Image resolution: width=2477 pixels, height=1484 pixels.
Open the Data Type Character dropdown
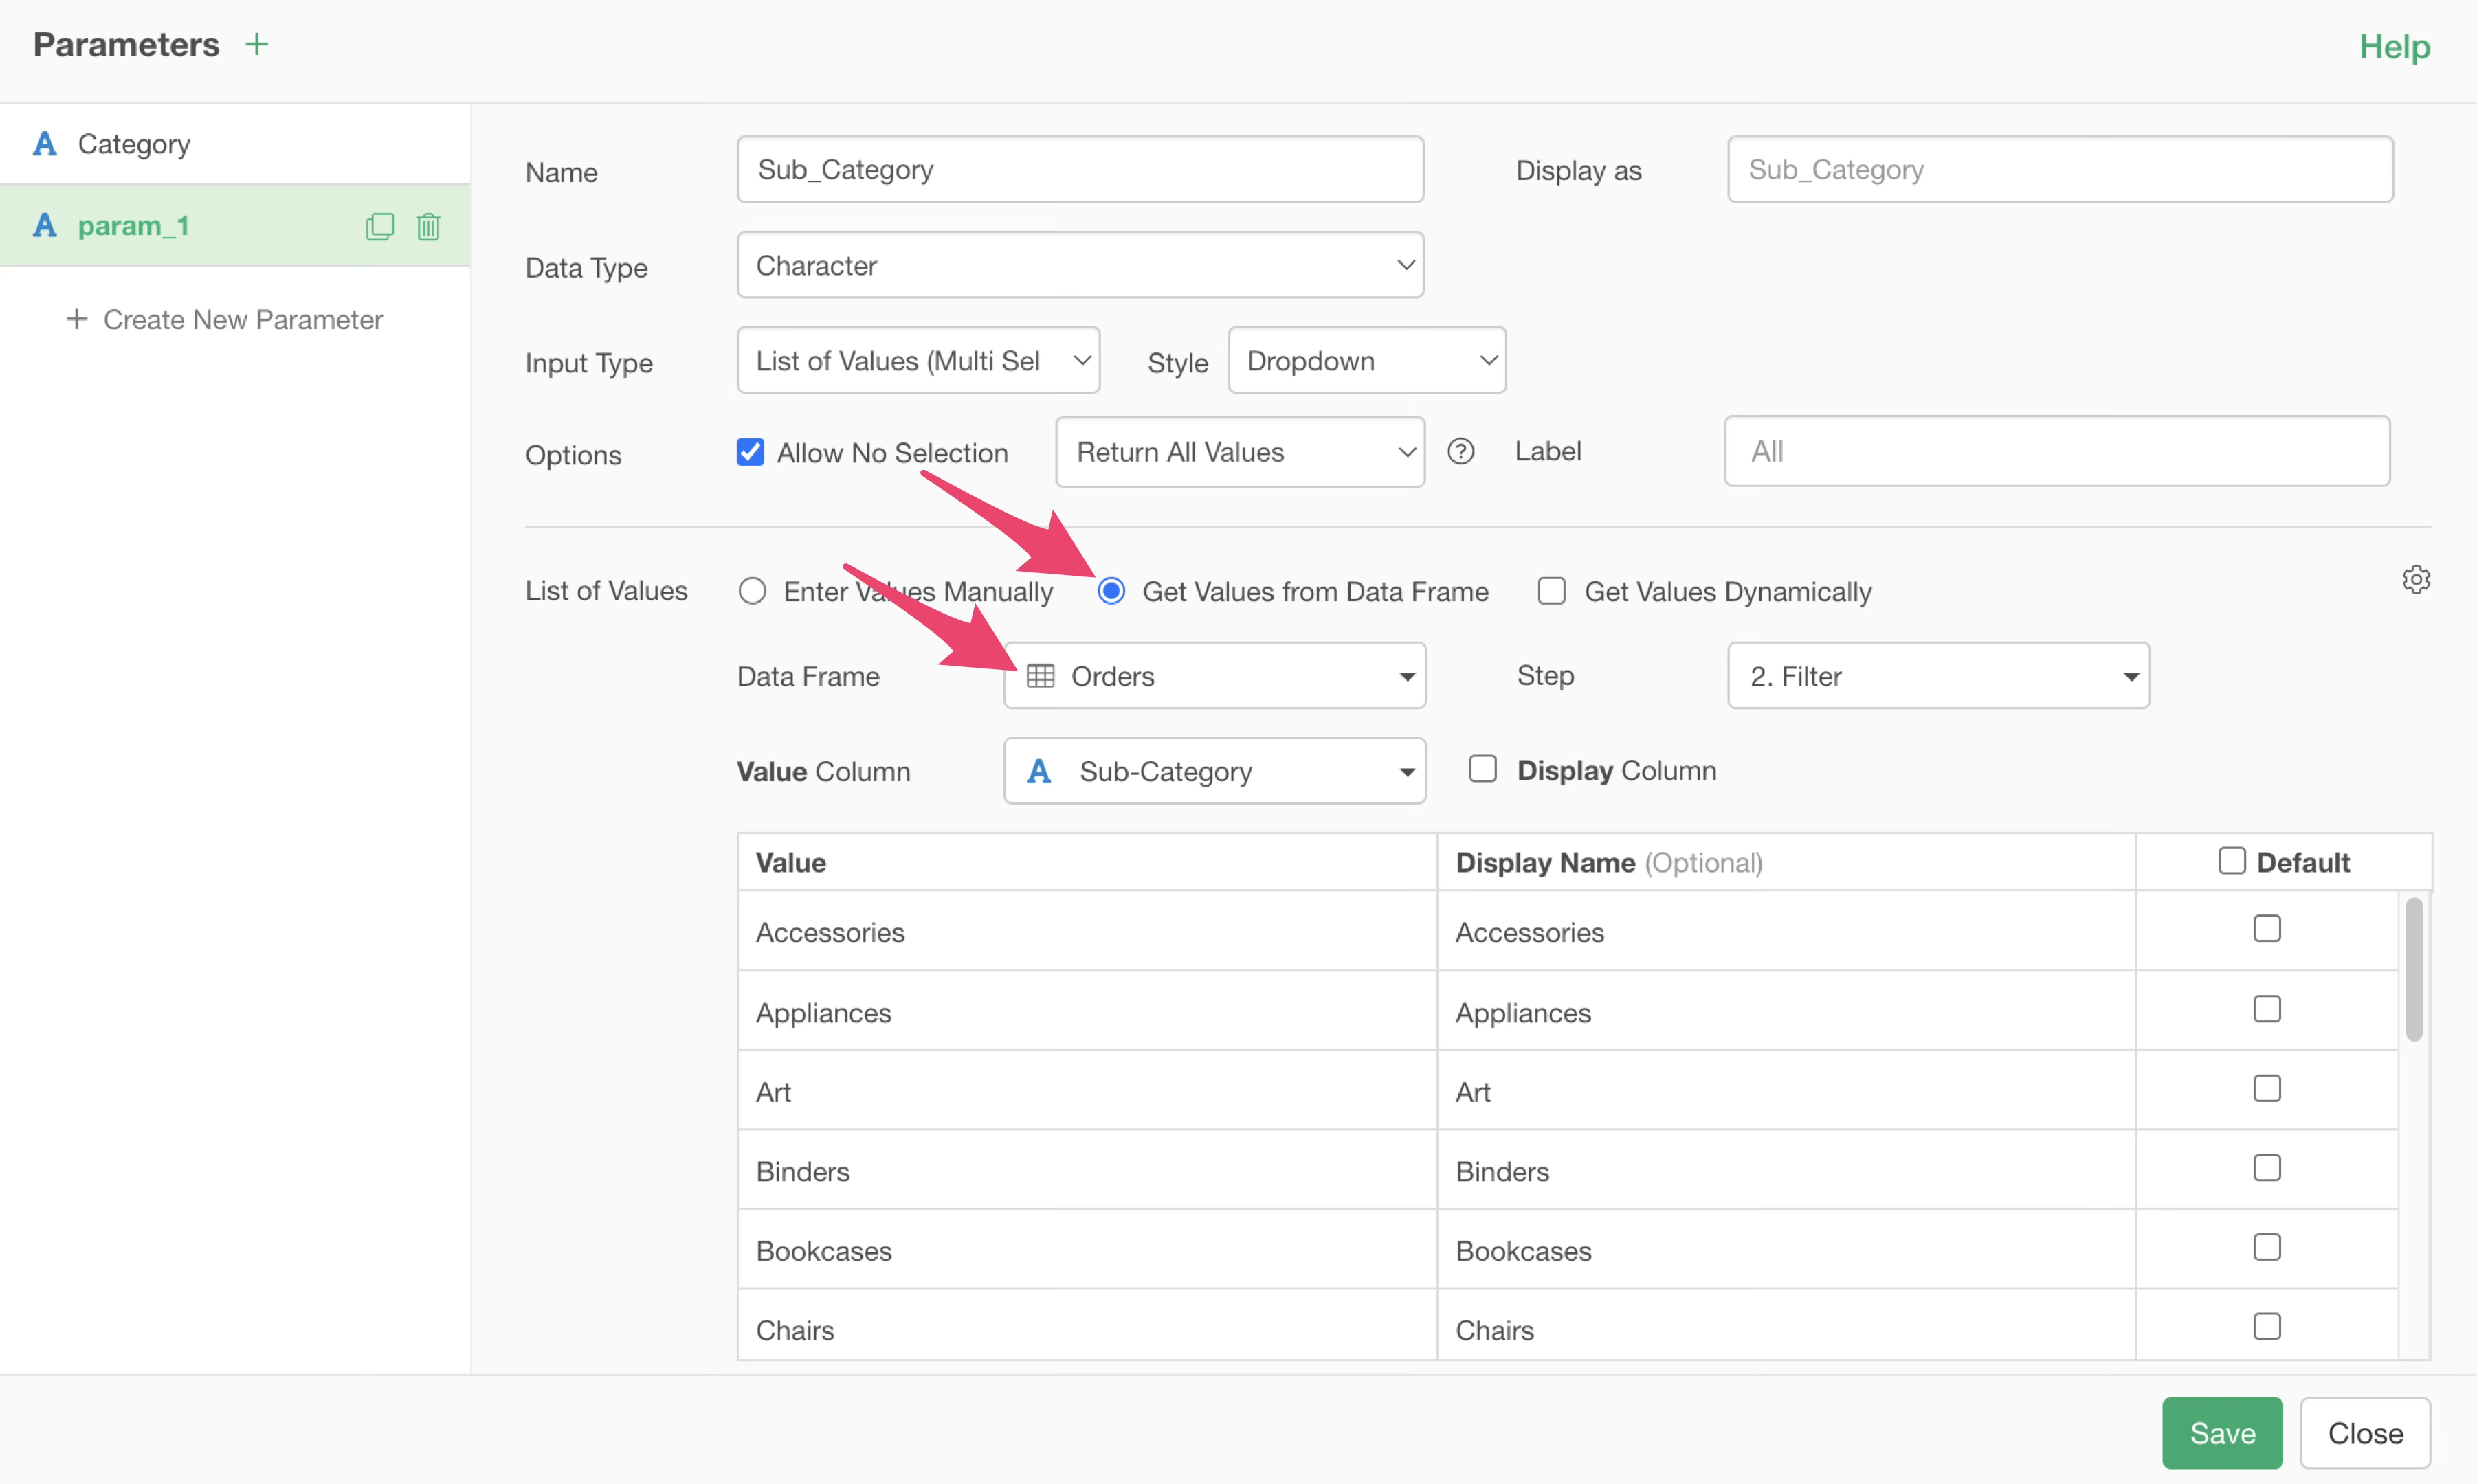tap(1080, 265)
